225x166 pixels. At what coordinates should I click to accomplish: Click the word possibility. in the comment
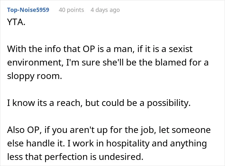click(169, 103)
